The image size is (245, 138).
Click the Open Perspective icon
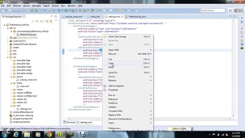[230, 11]
